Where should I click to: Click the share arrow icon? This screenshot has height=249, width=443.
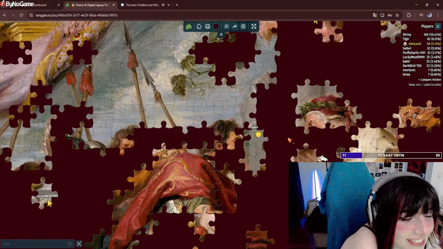pyautogui.click(x=235, y=27)
